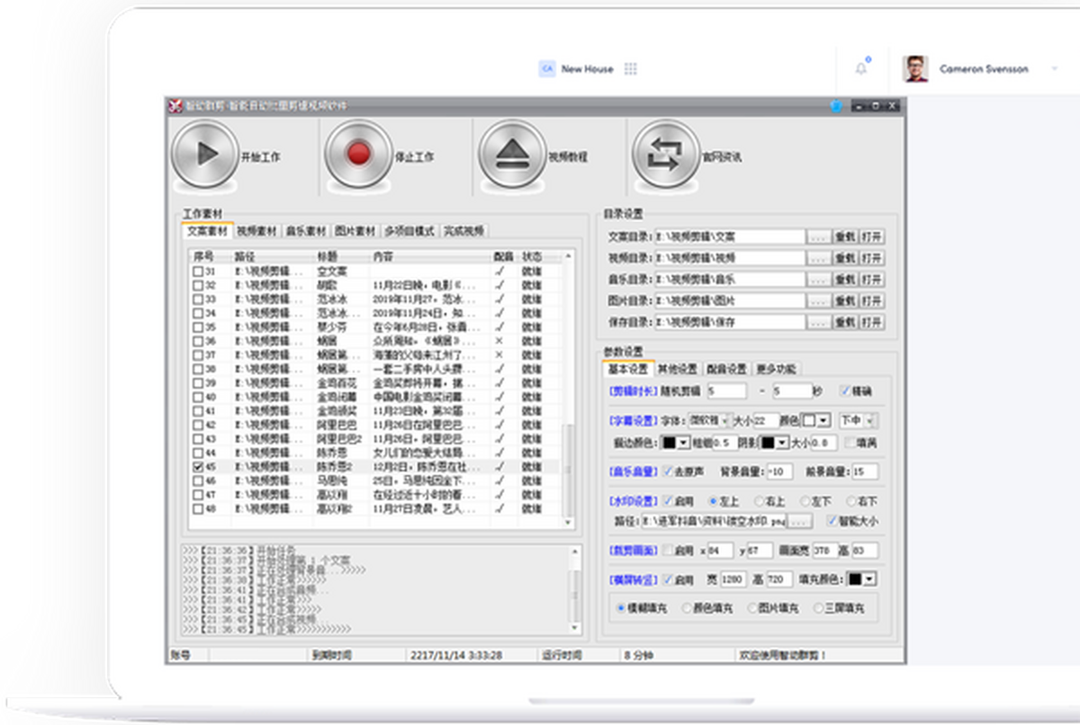Click 打开 button for 文案目录

coord(871,237)
